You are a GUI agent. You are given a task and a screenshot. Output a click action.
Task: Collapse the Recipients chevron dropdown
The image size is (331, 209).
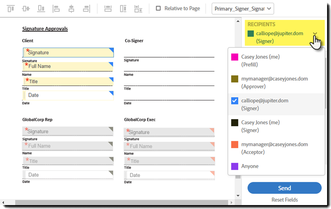[x=315, y=34]
